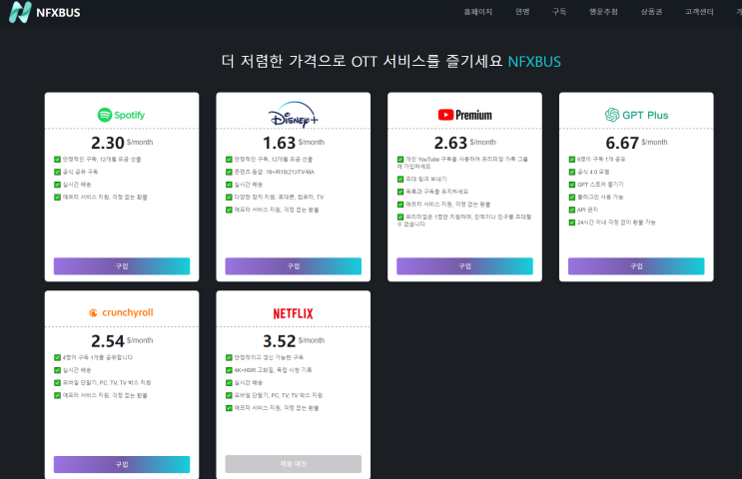Open the 연맹 nav item
This screenshot has width=742, height=479.
coord(522,12)
